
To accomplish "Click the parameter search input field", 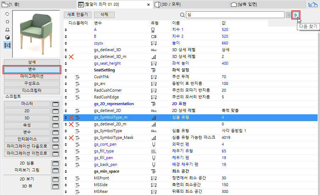I will (235, 15).
